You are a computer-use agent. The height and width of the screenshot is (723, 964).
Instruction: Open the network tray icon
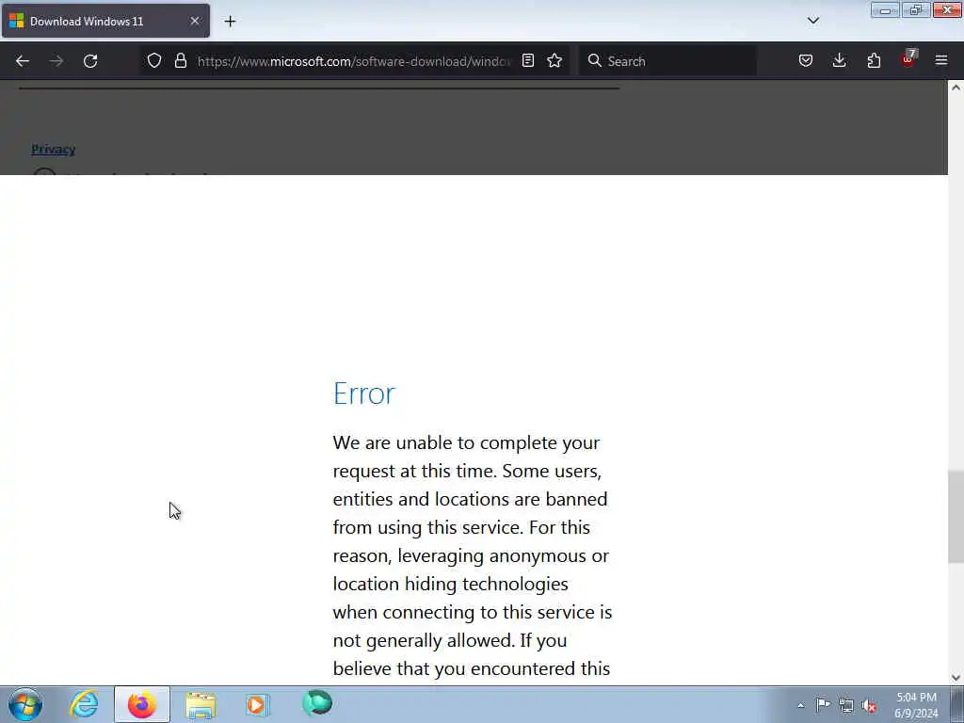pyautogui.click(x=846, y=706)
